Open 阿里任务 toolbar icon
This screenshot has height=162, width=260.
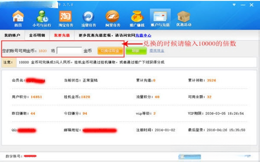coord(113,19)
